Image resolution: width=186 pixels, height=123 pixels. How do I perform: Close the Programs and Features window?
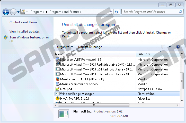pyautogui.click(x=179, y=5)
